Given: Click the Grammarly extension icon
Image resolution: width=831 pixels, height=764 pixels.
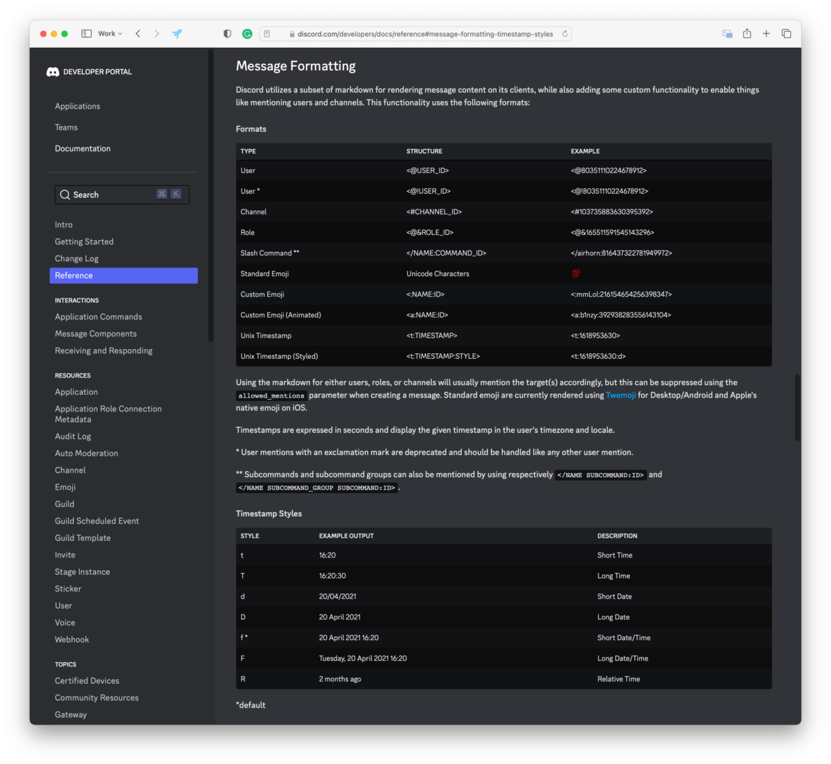Looking at the screenshot, I should click(247, 33).
